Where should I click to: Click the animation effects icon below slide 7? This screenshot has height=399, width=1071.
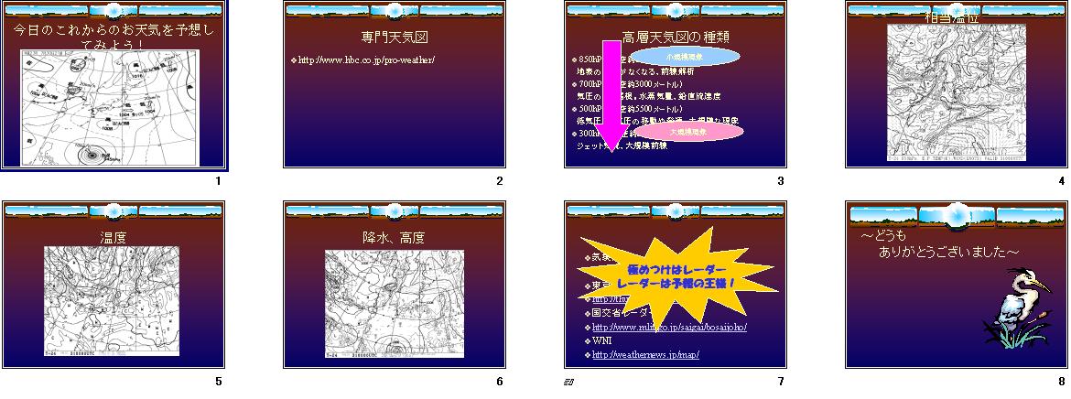tap(568, 382)
